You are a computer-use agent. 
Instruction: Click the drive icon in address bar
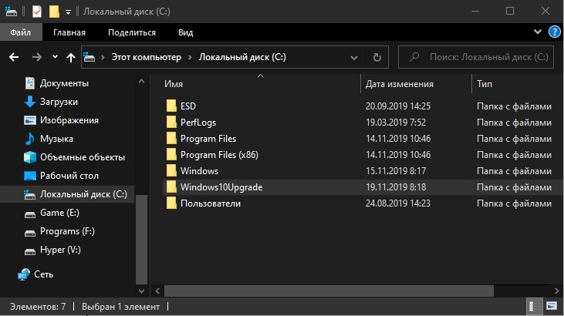click(89, 57)
